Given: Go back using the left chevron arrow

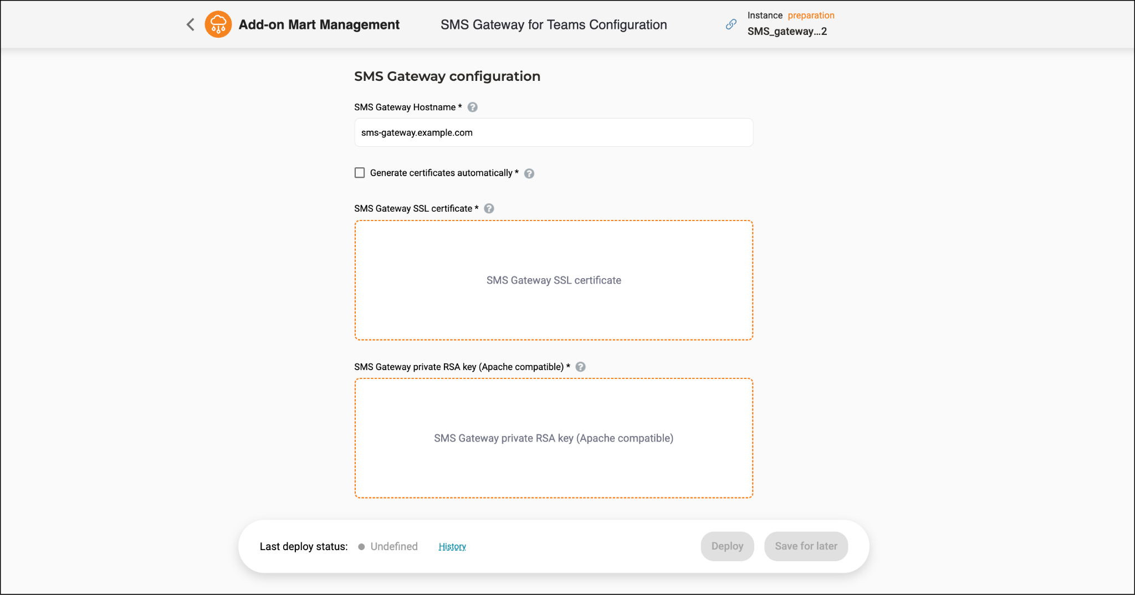Looking at the screenshot, I should coord(191,24).
